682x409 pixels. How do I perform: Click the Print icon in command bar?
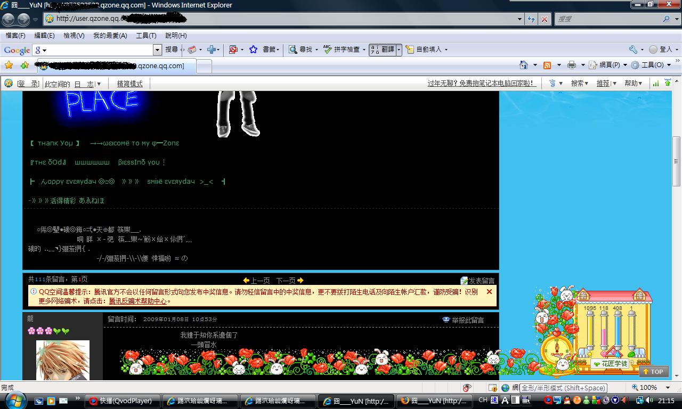coord(572,65)
